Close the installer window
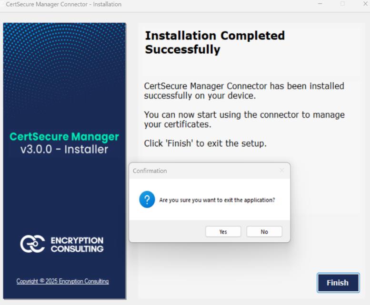370x305 pixels. point(365,4)
